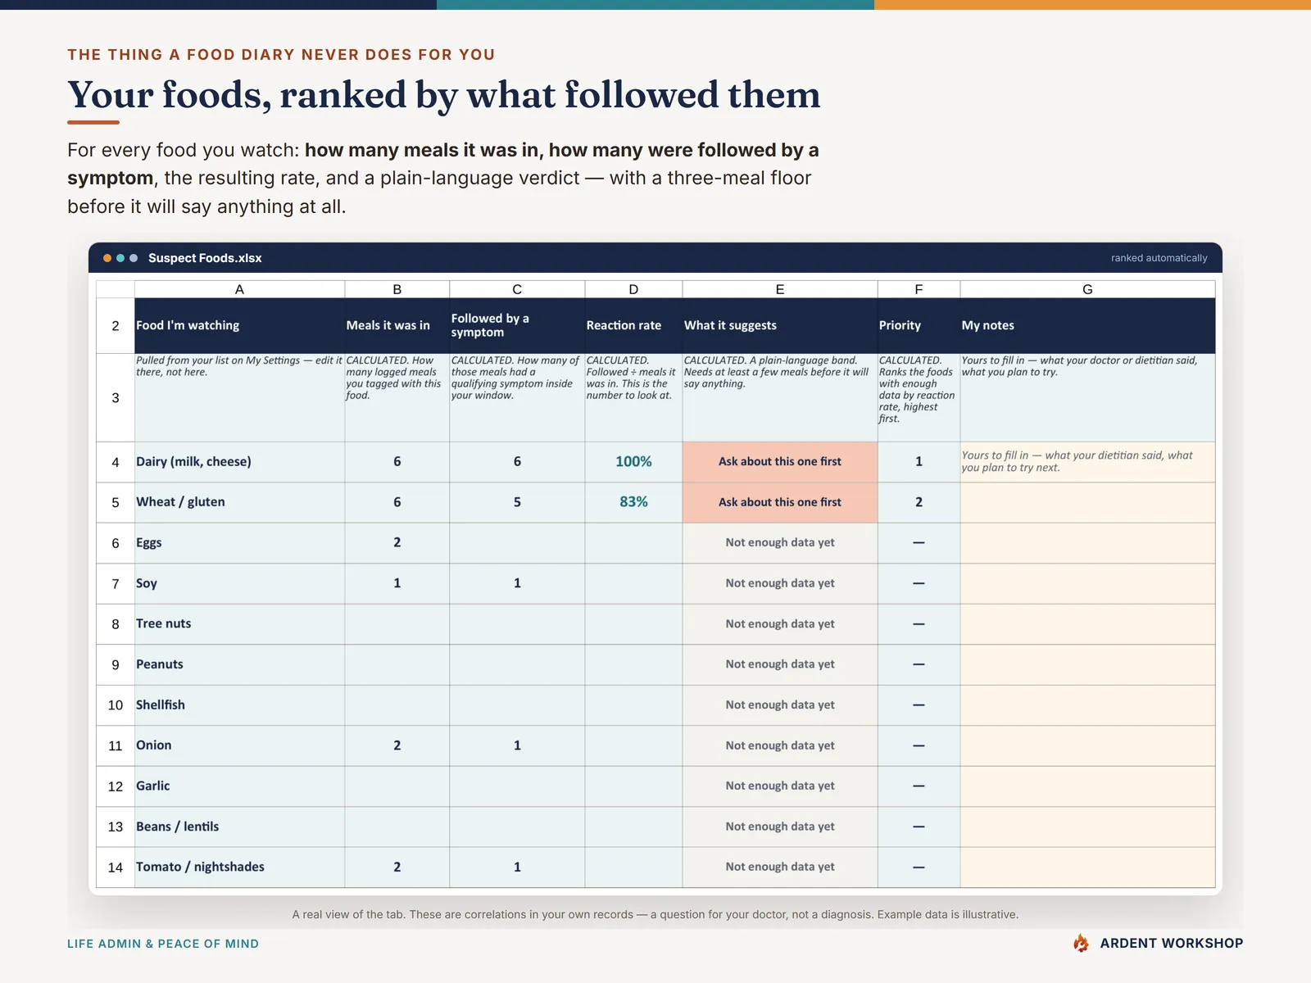
Task: Click the grey window dot
Action: click(134, 258)
